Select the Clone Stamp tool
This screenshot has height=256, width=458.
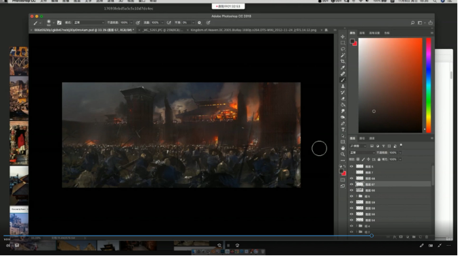(x=343, y=86)
